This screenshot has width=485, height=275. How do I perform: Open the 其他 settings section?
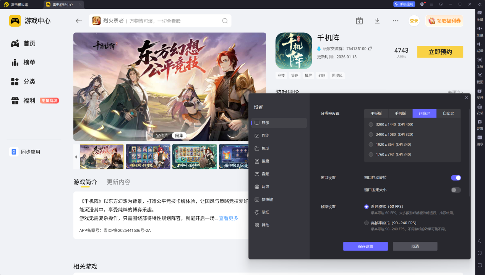pos(279,225)
